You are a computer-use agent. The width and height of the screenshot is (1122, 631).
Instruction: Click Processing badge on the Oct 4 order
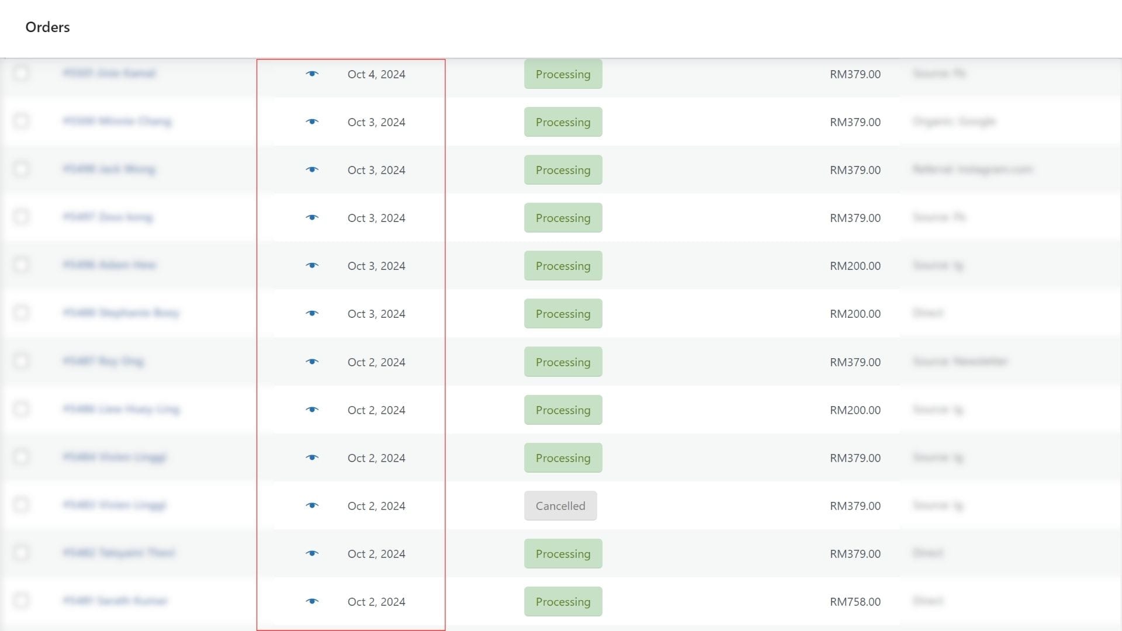point(563,74)
